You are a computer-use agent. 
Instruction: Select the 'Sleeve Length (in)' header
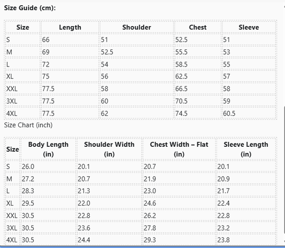(246, 149)
